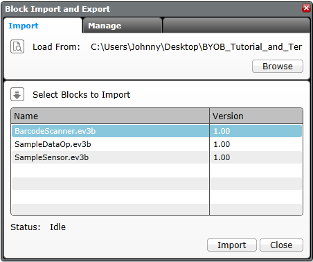Click version 1.00 of SampleDataOp.ev3b

pos(256,144)
